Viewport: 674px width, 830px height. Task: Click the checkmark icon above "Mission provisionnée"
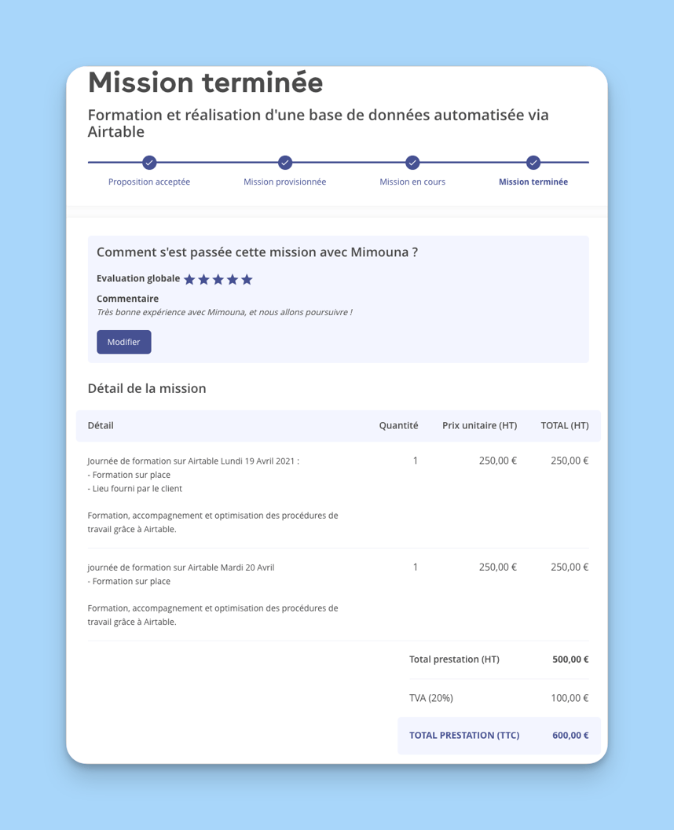tap(284, 163)
